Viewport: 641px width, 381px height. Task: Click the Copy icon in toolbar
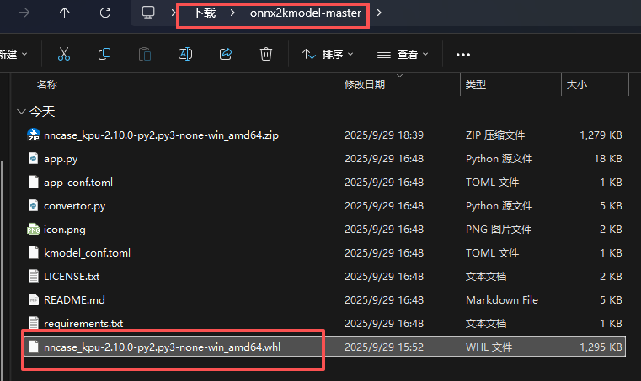tap(104, 54)
